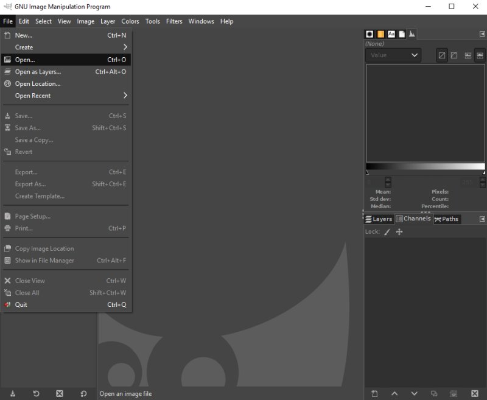Select Open as Layers... menu entry
Image resolution: width=487 pixels, height=400 pixels.
pyautogui.click(x=66, y=71)
